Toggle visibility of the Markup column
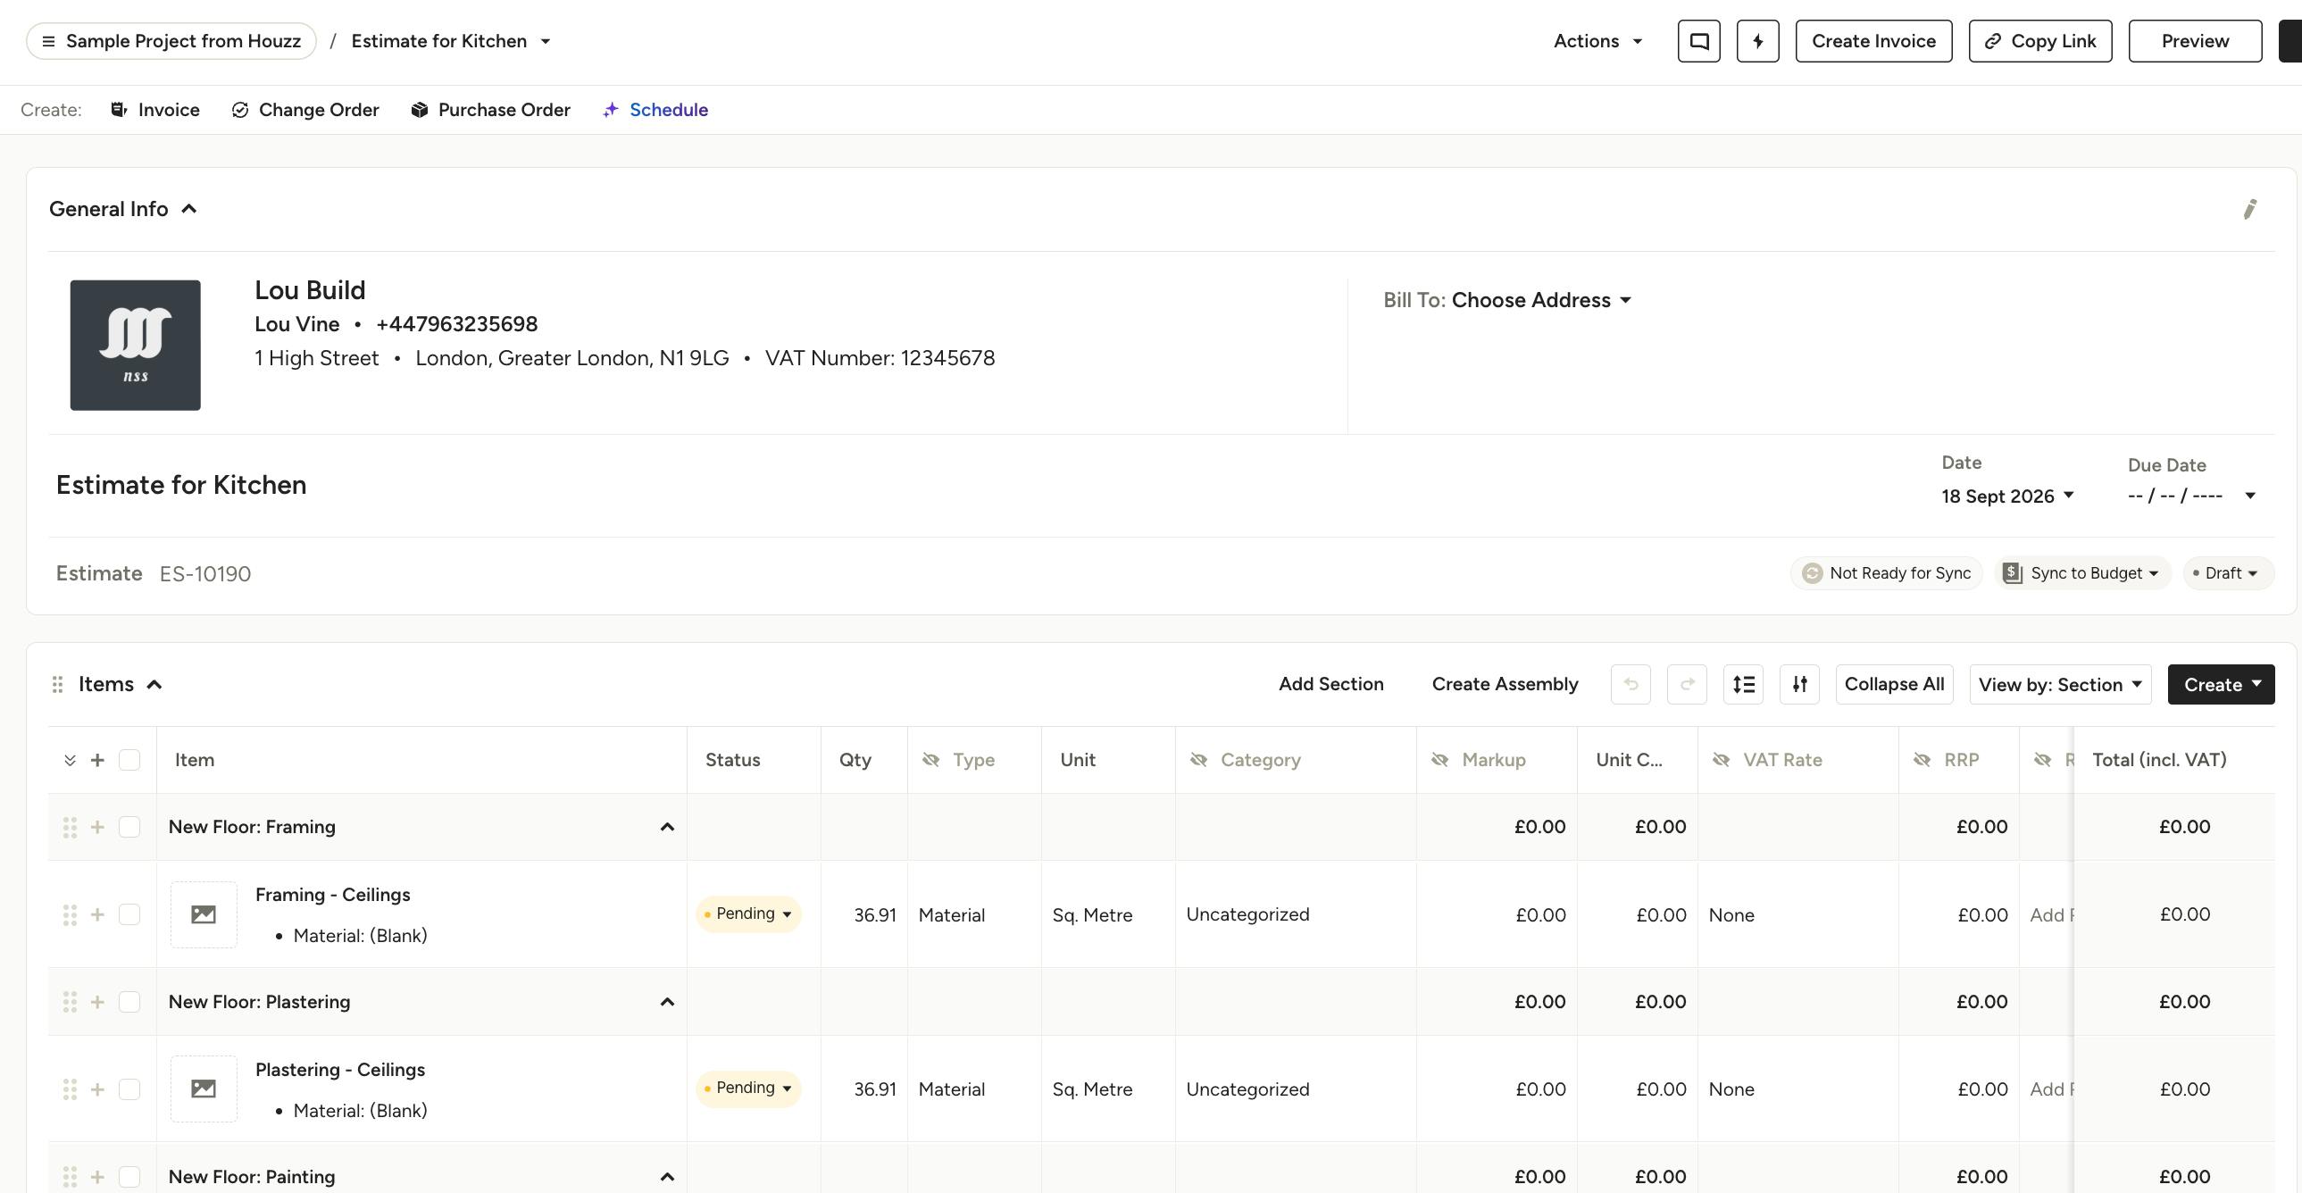The width and height of the screenshot is (2302, 1193). 1439,760
